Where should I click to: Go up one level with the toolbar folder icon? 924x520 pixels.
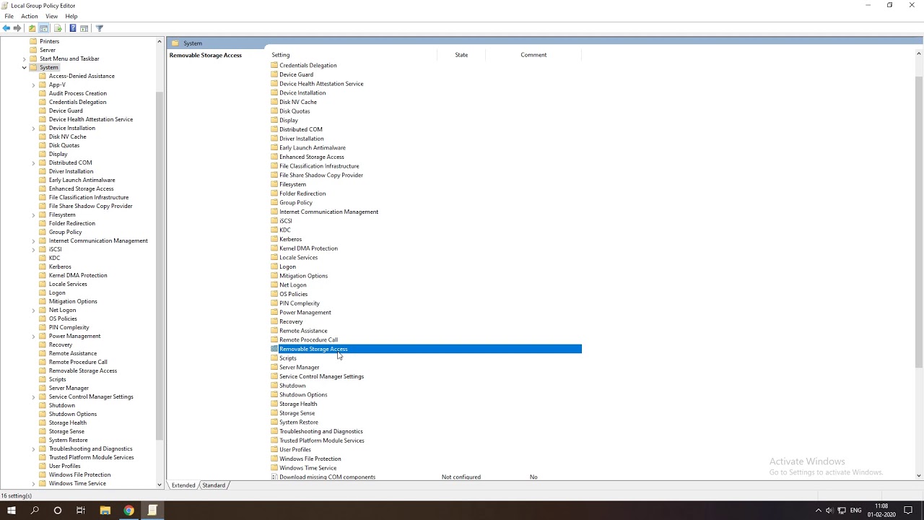click(x=32, y=28)
